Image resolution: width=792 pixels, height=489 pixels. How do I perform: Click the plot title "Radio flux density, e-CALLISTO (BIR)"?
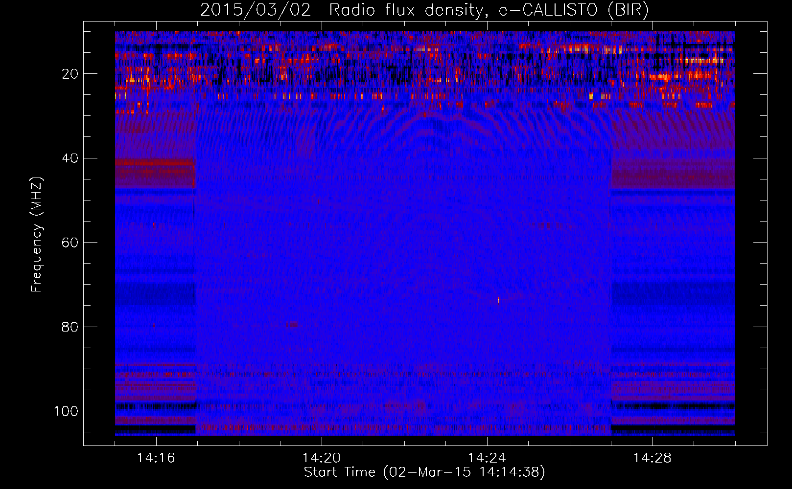pyautogui.click(x=489, y=10)
